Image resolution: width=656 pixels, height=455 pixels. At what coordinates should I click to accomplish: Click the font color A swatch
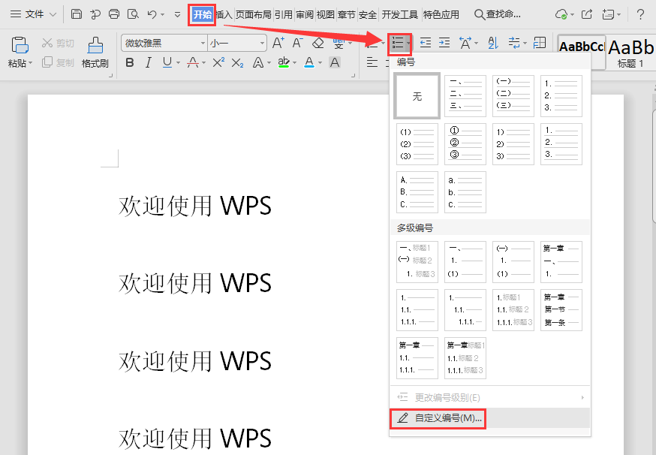point(309,63)
